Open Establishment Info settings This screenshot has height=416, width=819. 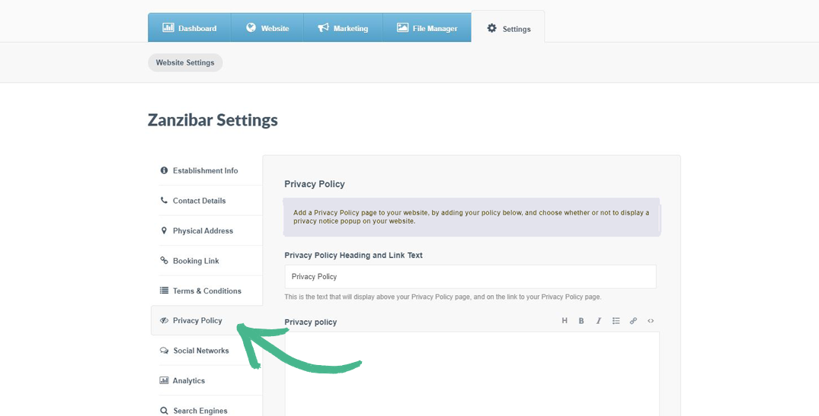(x=205, y=170)
